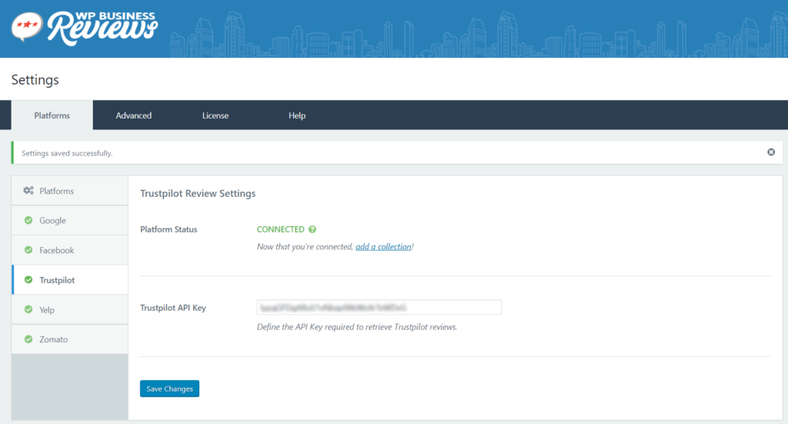Go to the Help tab

point(297,115)
